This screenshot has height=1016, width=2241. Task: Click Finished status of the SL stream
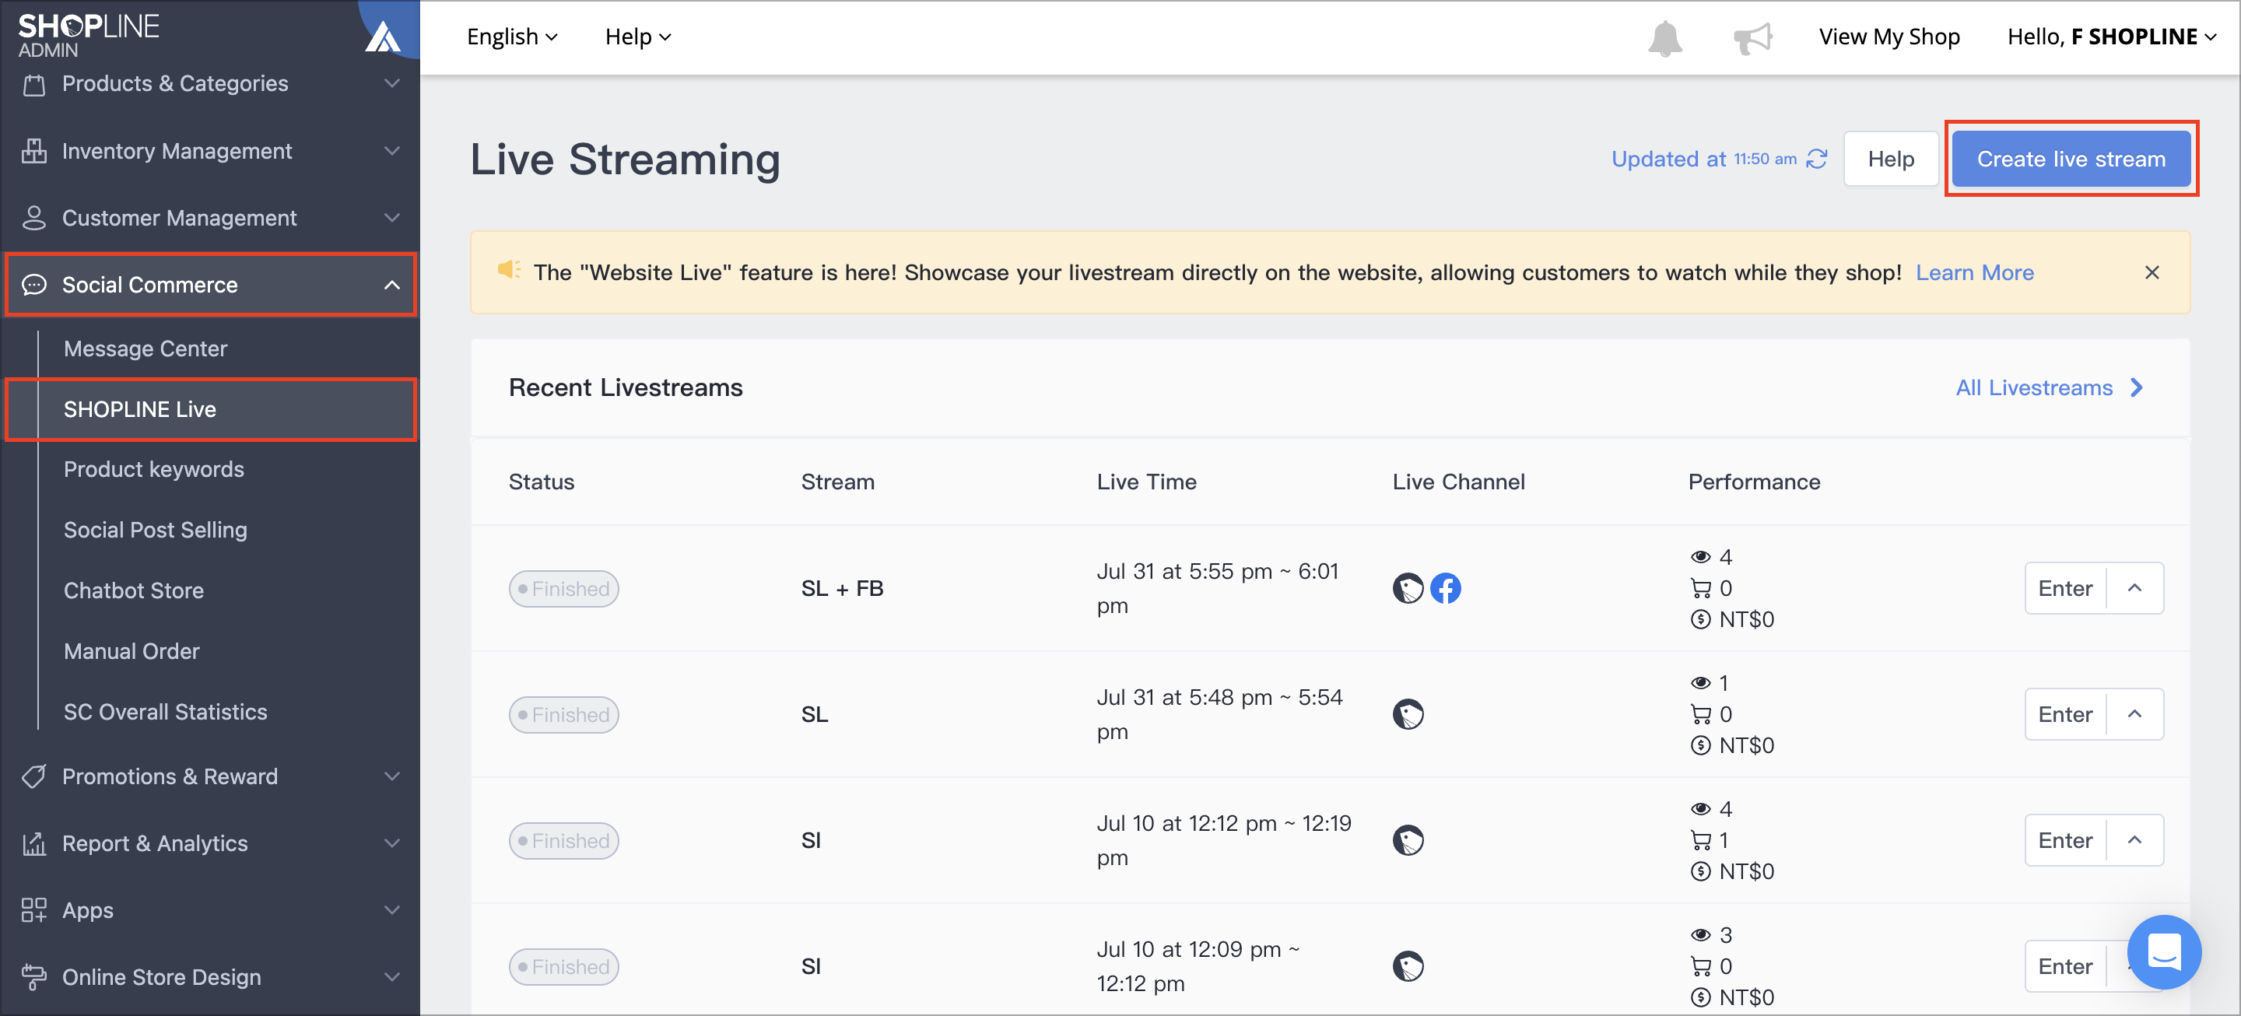click(x=563, y=715)
